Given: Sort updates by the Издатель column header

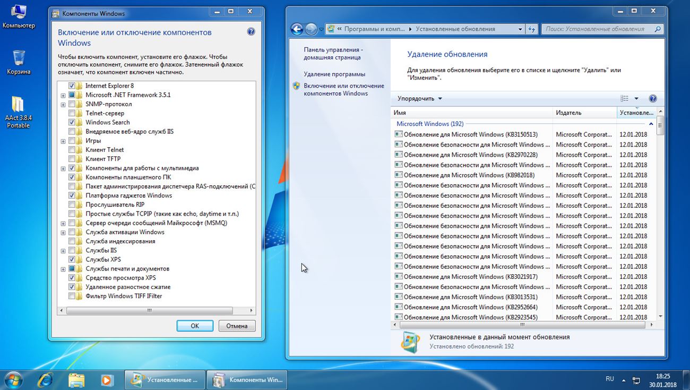Looking at the screenshot, I should click(x=585, y=113).
